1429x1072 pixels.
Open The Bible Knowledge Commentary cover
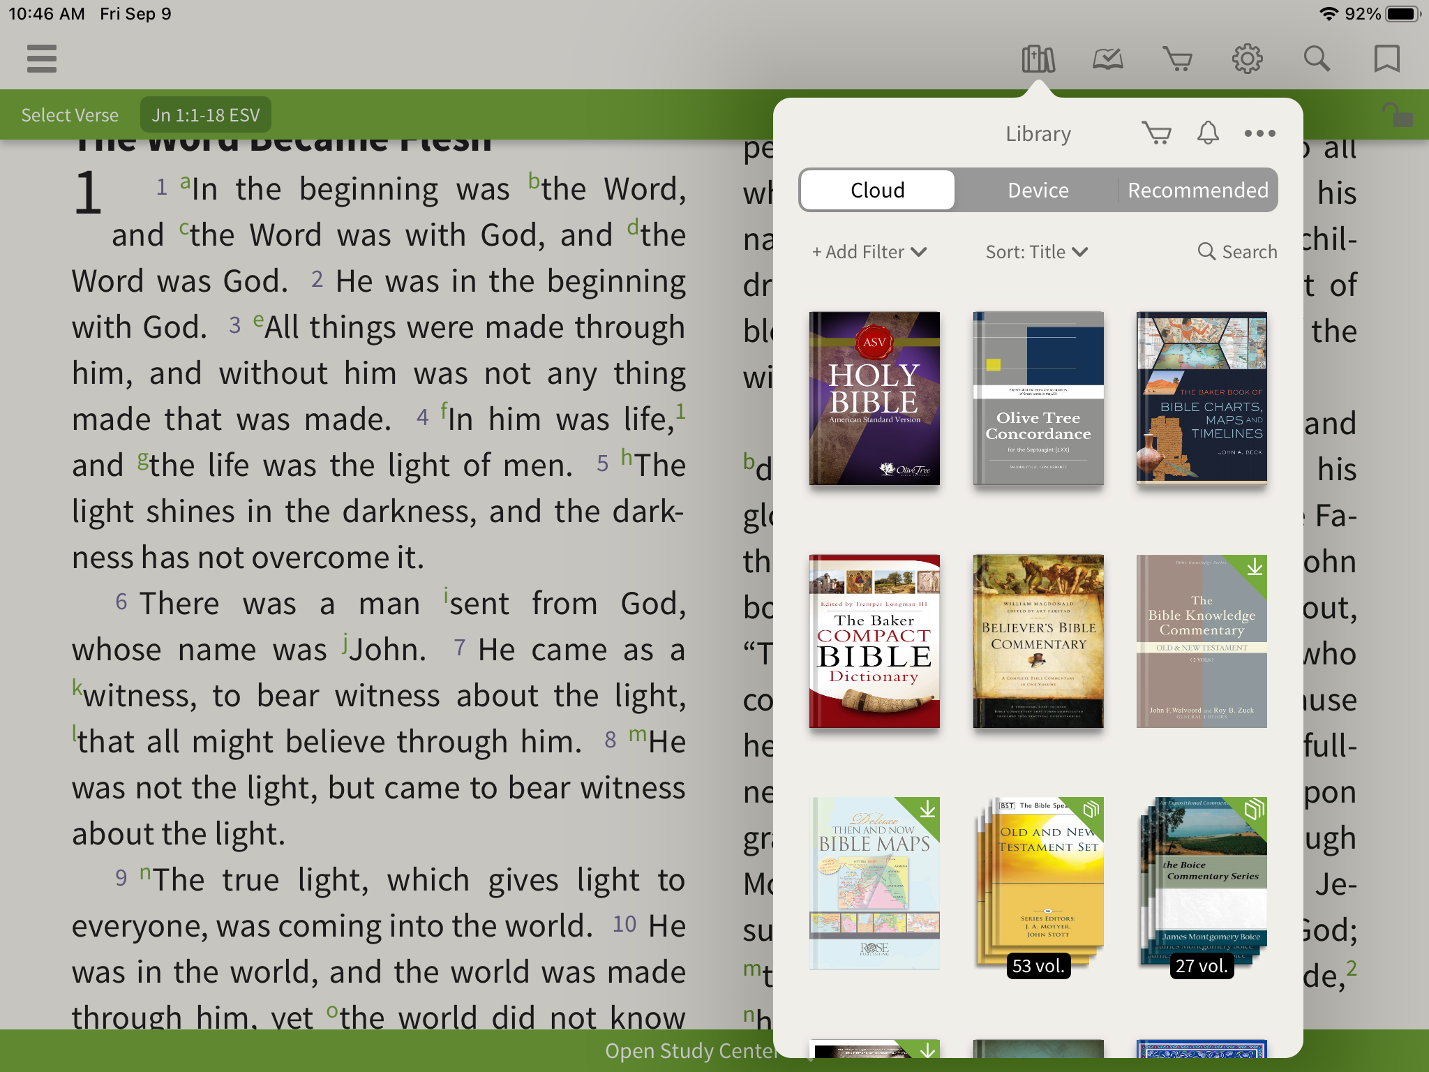pos(1202,641)
